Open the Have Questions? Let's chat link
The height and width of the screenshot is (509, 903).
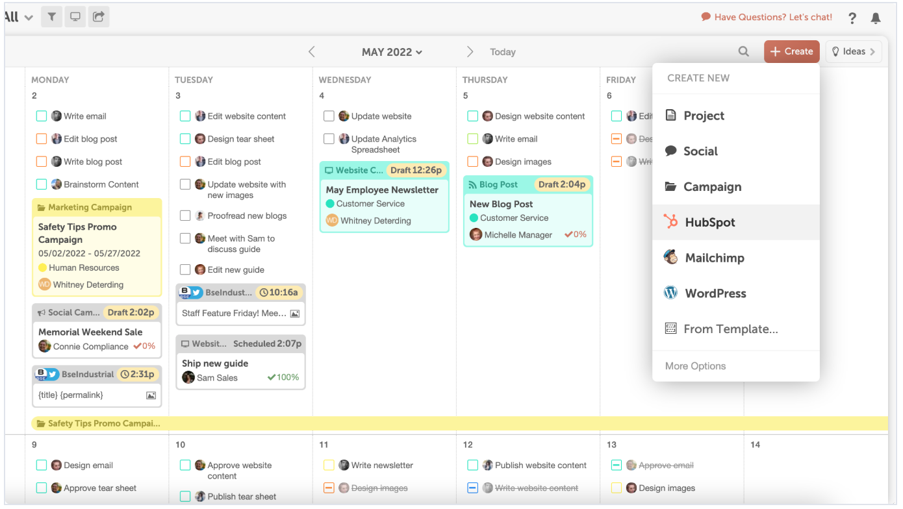[773, 17]
